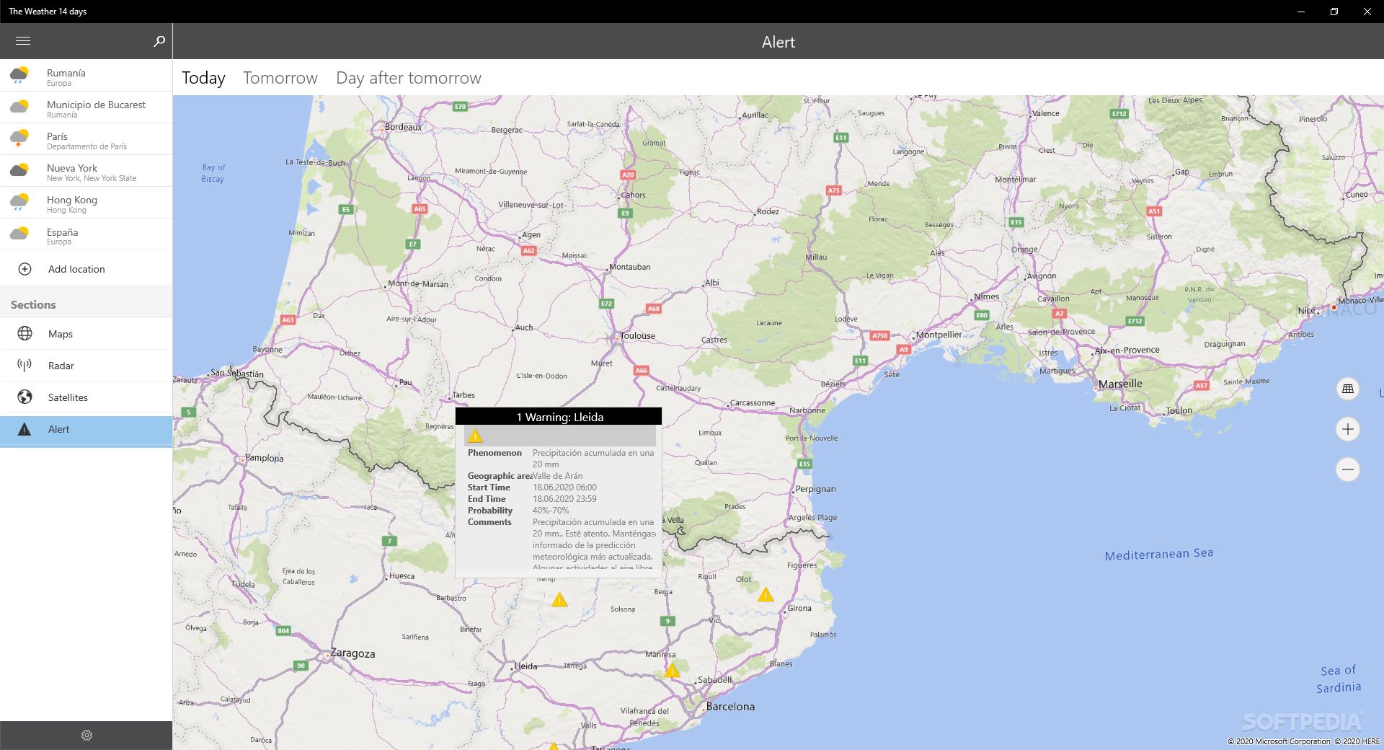Restore down the application window

(x=1334, y=12)
